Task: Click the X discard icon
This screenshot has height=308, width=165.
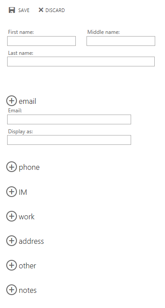Action: 41,10
